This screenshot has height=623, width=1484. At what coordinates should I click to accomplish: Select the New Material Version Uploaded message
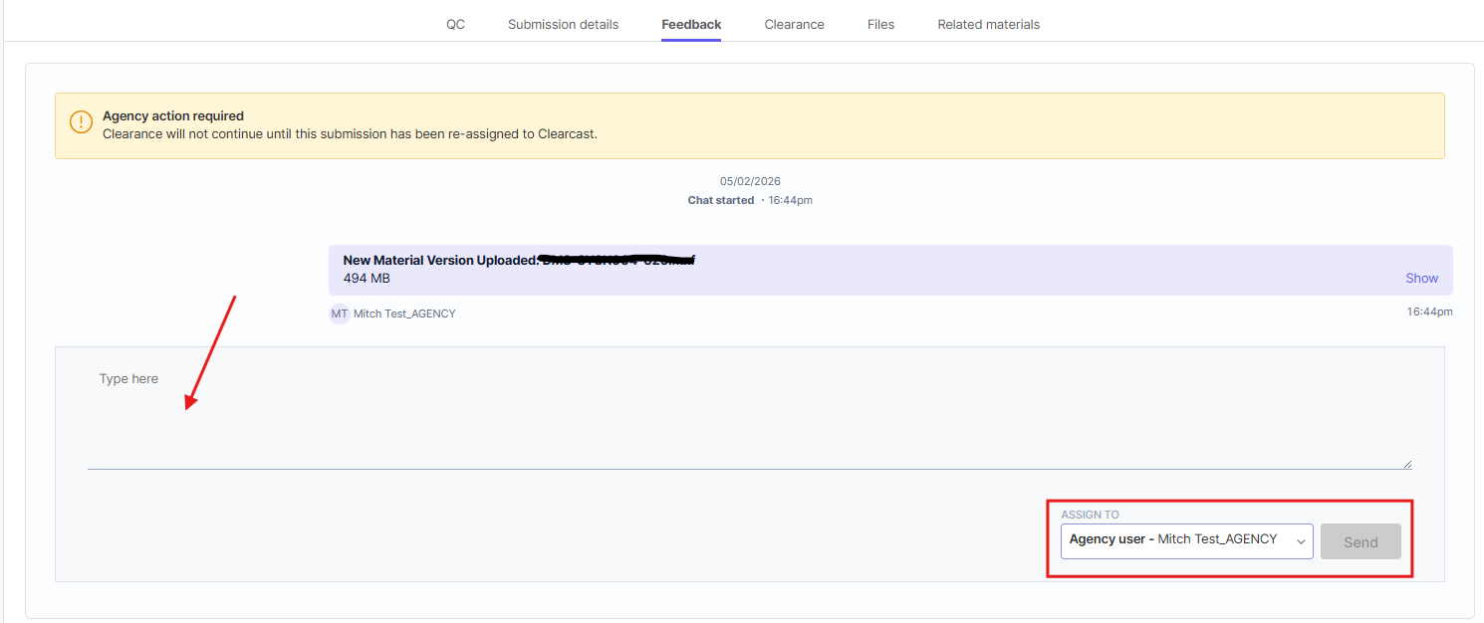click(x=890, y=270)
